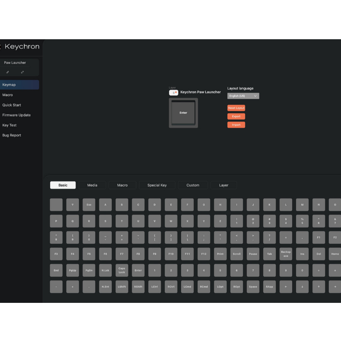341x341 pixels.
Task: Open the Bug Report page
Action: click(12, 135)
